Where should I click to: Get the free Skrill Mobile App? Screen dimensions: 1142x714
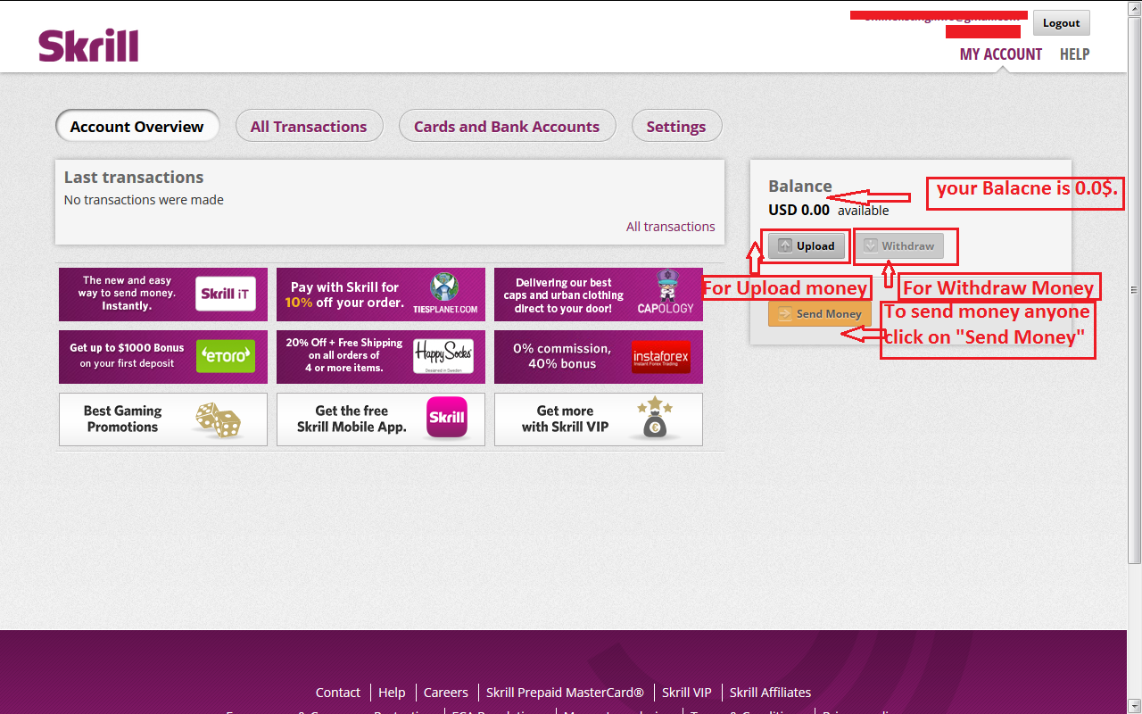(381, 419)
